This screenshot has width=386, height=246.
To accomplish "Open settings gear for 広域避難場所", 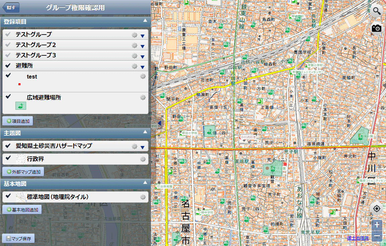I will point(143,97).
